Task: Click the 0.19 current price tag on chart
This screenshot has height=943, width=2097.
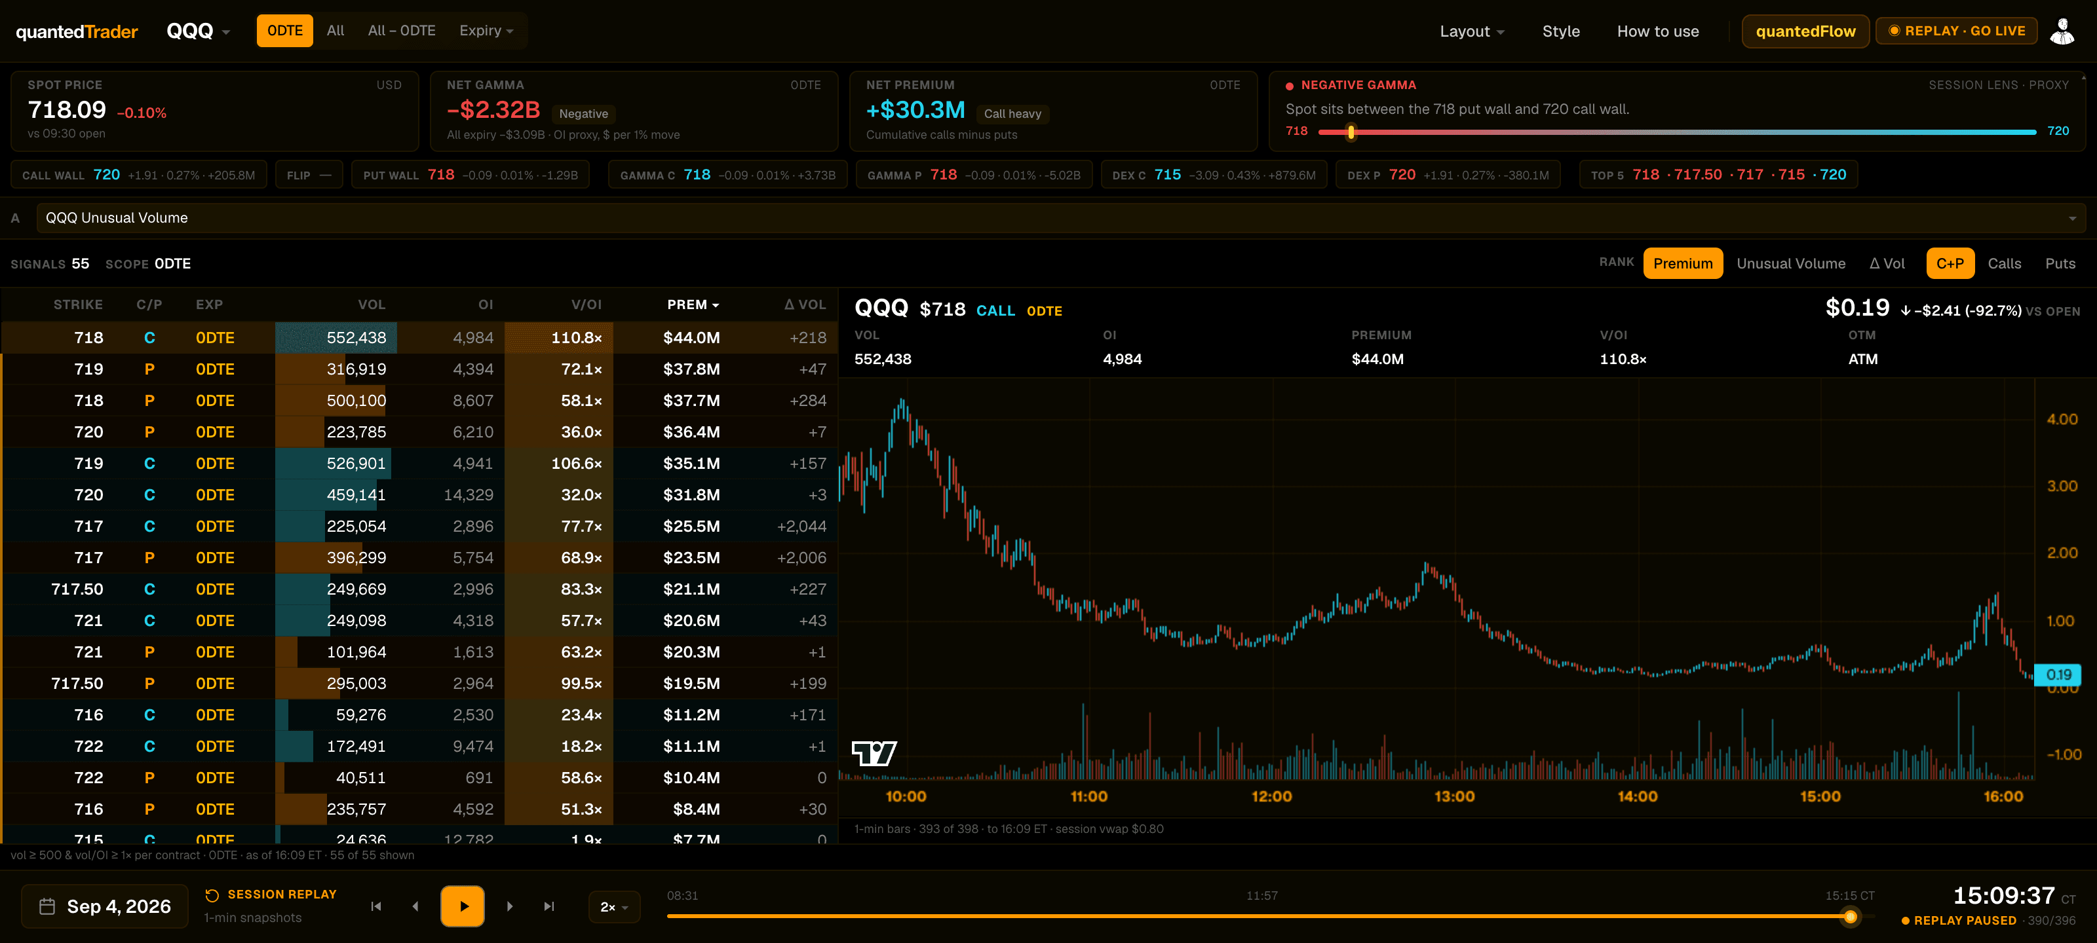Action: (x=2057, y=675)
